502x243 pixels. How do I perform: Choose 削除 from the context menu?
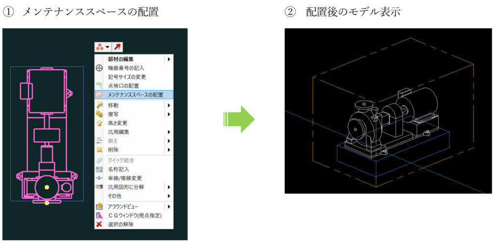[113, 149]
